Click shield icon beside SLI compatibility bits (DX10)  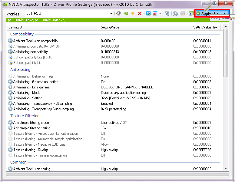click(x=10, y=57)
